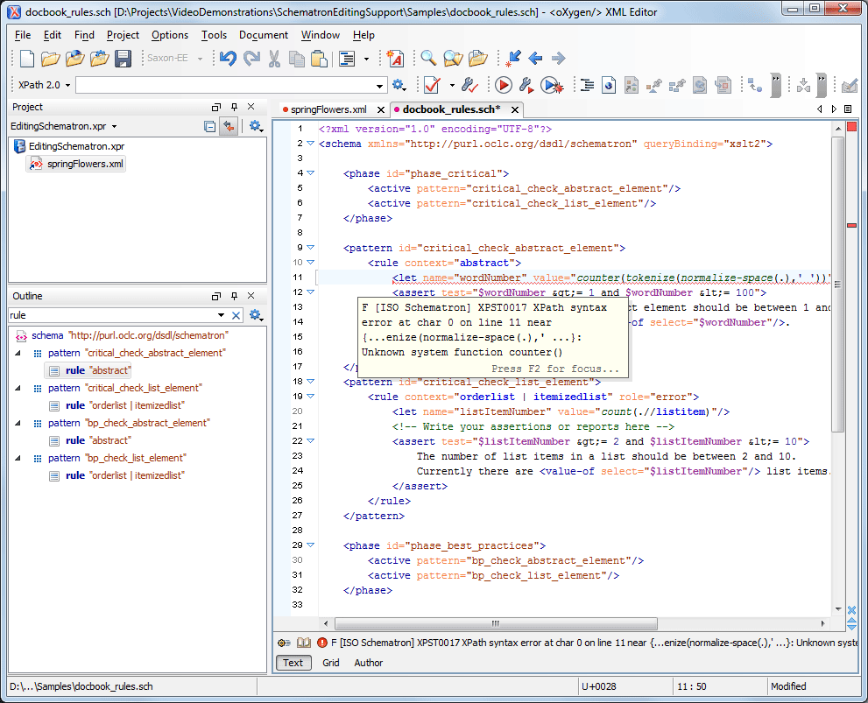Open the XPath expression history dropdown arrow
Viewport: 868px width, 703px height.
tap(379, 86)
